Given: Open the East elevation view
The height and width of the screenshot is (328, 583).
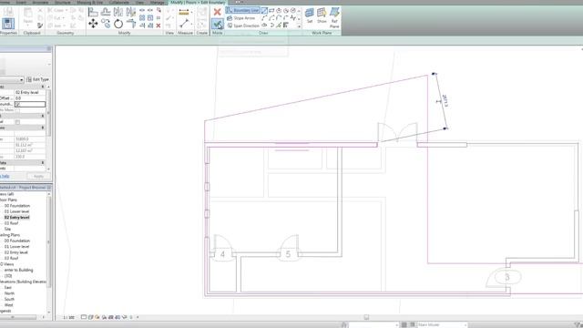Looking at the screenshot, I should [x=8, y=288].
